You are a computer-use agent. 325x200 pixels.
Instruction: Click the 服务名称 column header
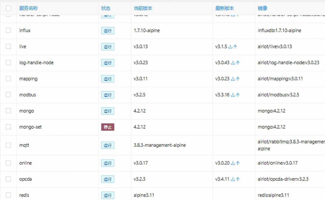pos(28,8)
